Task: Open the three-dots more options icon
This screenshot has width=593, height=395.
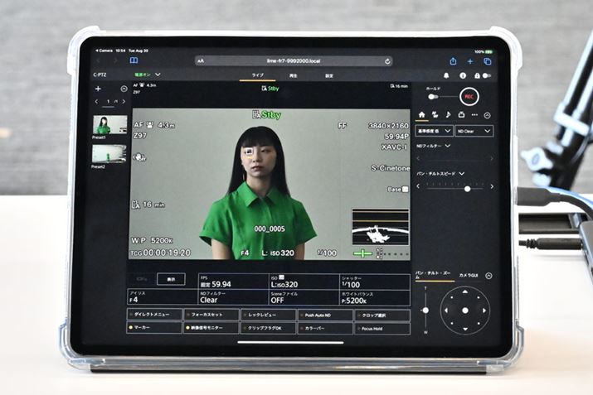Action: [474, 115]
